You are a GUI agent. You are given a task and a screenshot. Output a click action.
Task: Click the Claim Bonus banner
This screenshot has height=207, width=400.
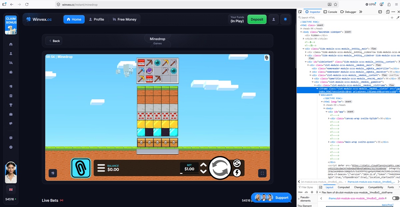[11, 25]
